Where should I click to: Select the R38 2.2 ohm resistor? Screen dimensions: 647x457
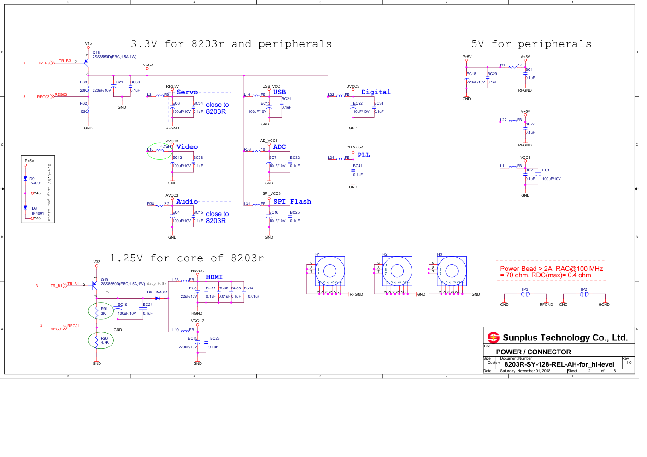click(x=159, y=205)
